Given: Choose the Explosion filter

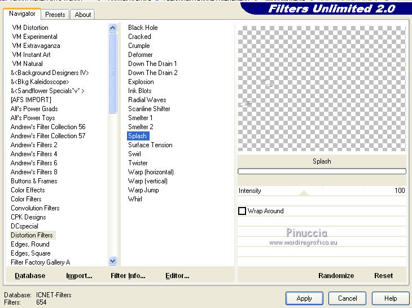Looking at the screenshot, I should [x=141, y=82].
